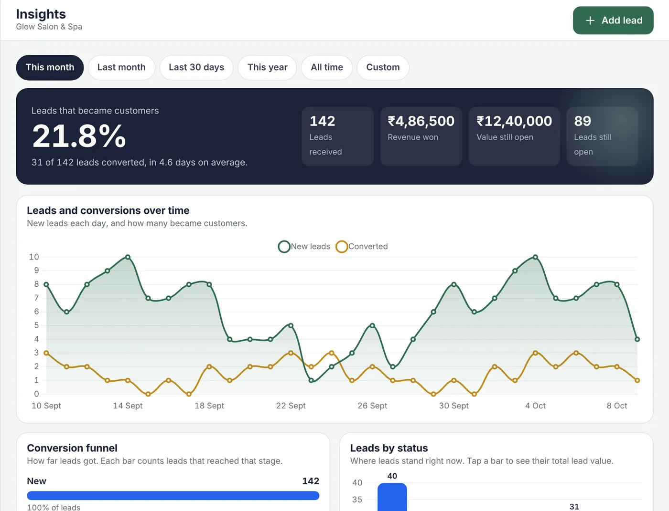
Task: Toggle the New leads legend series
Action: [x=304, y=247]
